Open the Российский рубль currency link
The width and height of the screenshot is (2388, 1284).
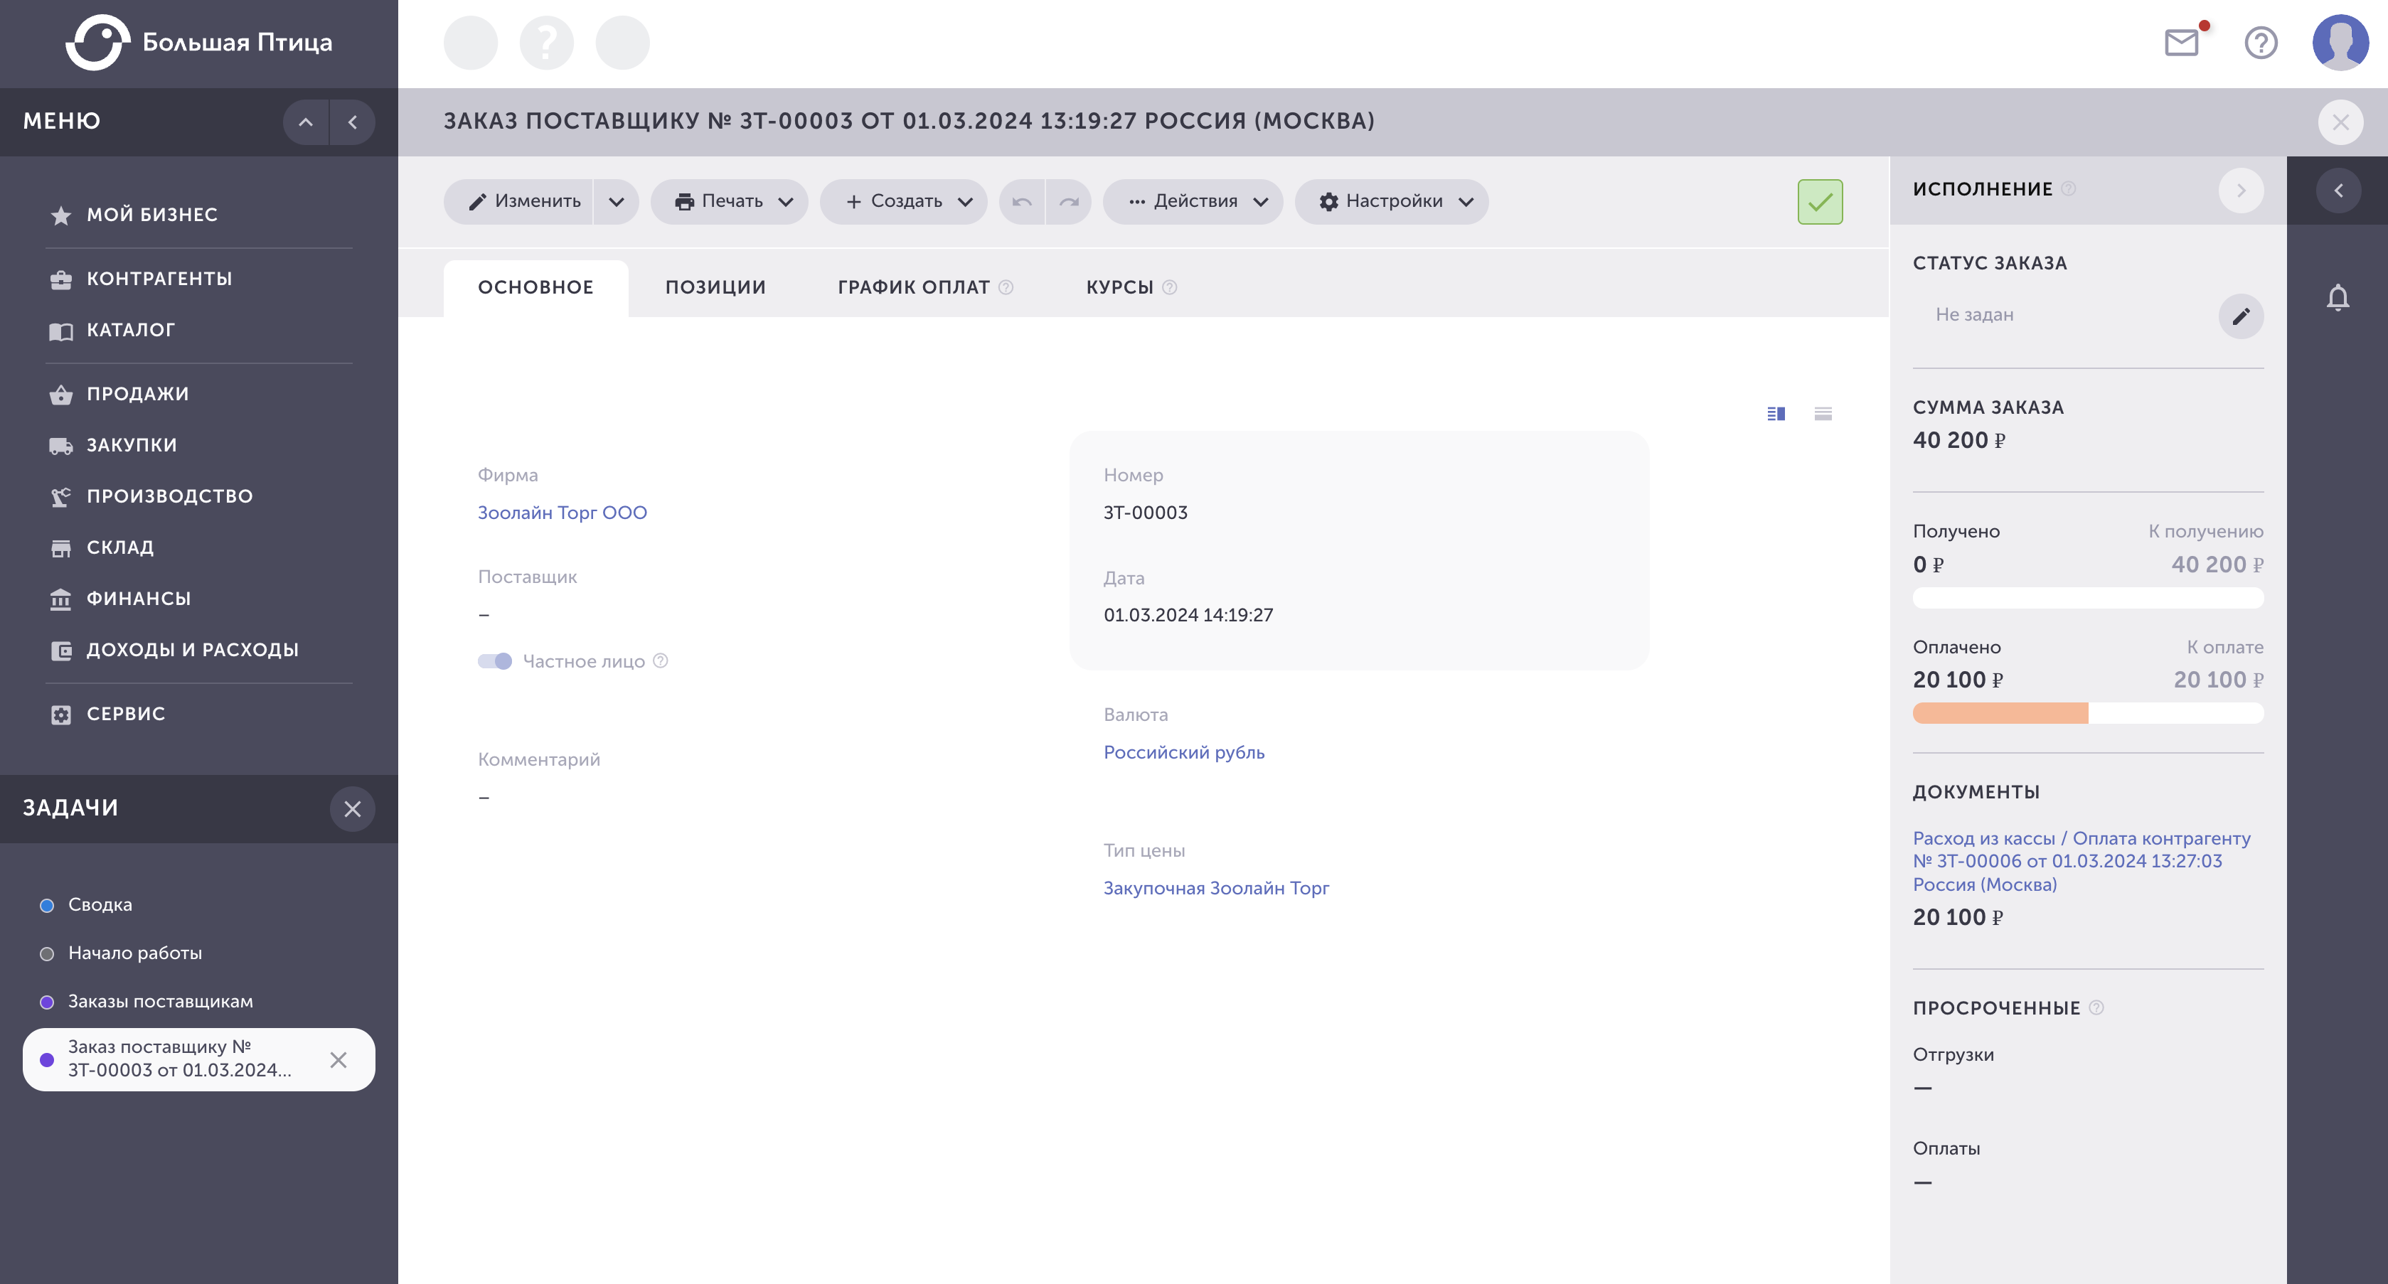click(x=1184, y=753)
